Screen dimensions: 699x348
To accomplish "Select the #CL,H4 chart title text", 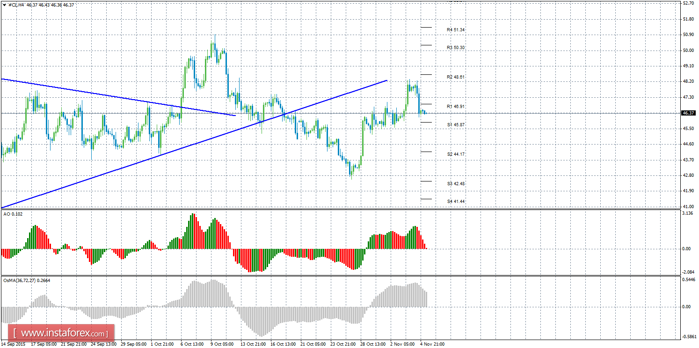I will click(x=15, y=4).
